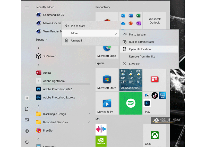
Task: Open the Spotify tile
Action: pos(131,103)
